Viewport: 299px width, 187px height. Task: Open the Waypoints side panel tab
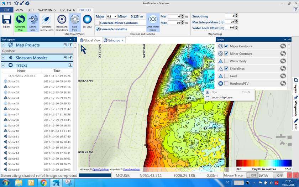(295, 106)
